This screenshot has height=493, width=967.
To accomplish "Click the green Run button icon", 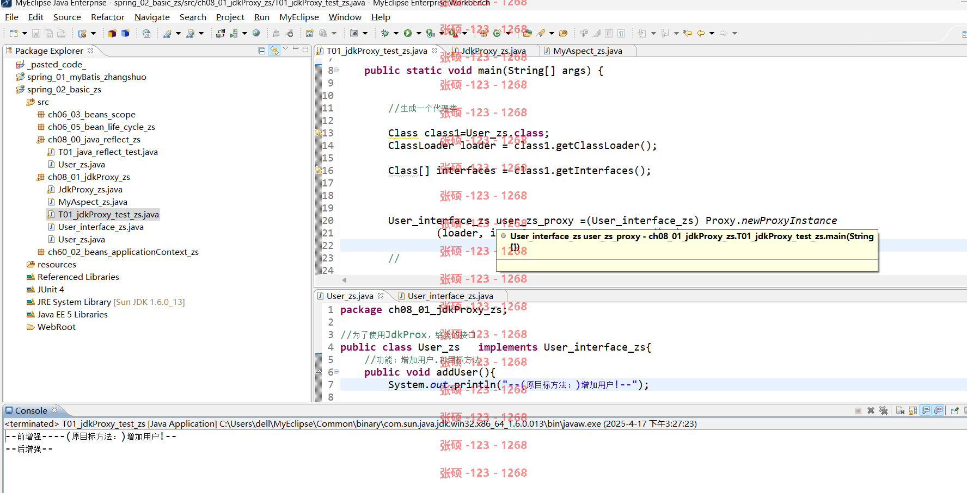I will tap(408, 33).
